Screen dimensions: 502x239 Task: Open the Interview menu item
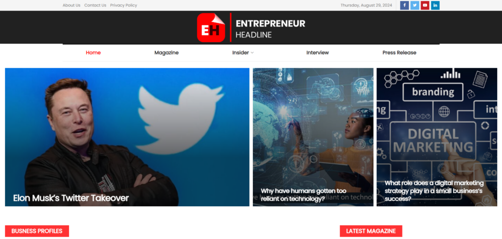[318, 53]
